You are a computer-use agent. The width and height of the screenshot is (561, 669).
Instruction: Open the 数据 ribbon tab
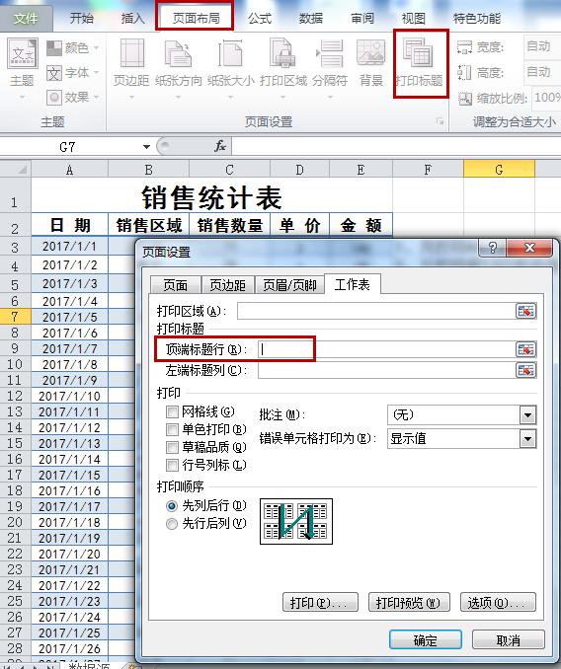click(311, 18)
